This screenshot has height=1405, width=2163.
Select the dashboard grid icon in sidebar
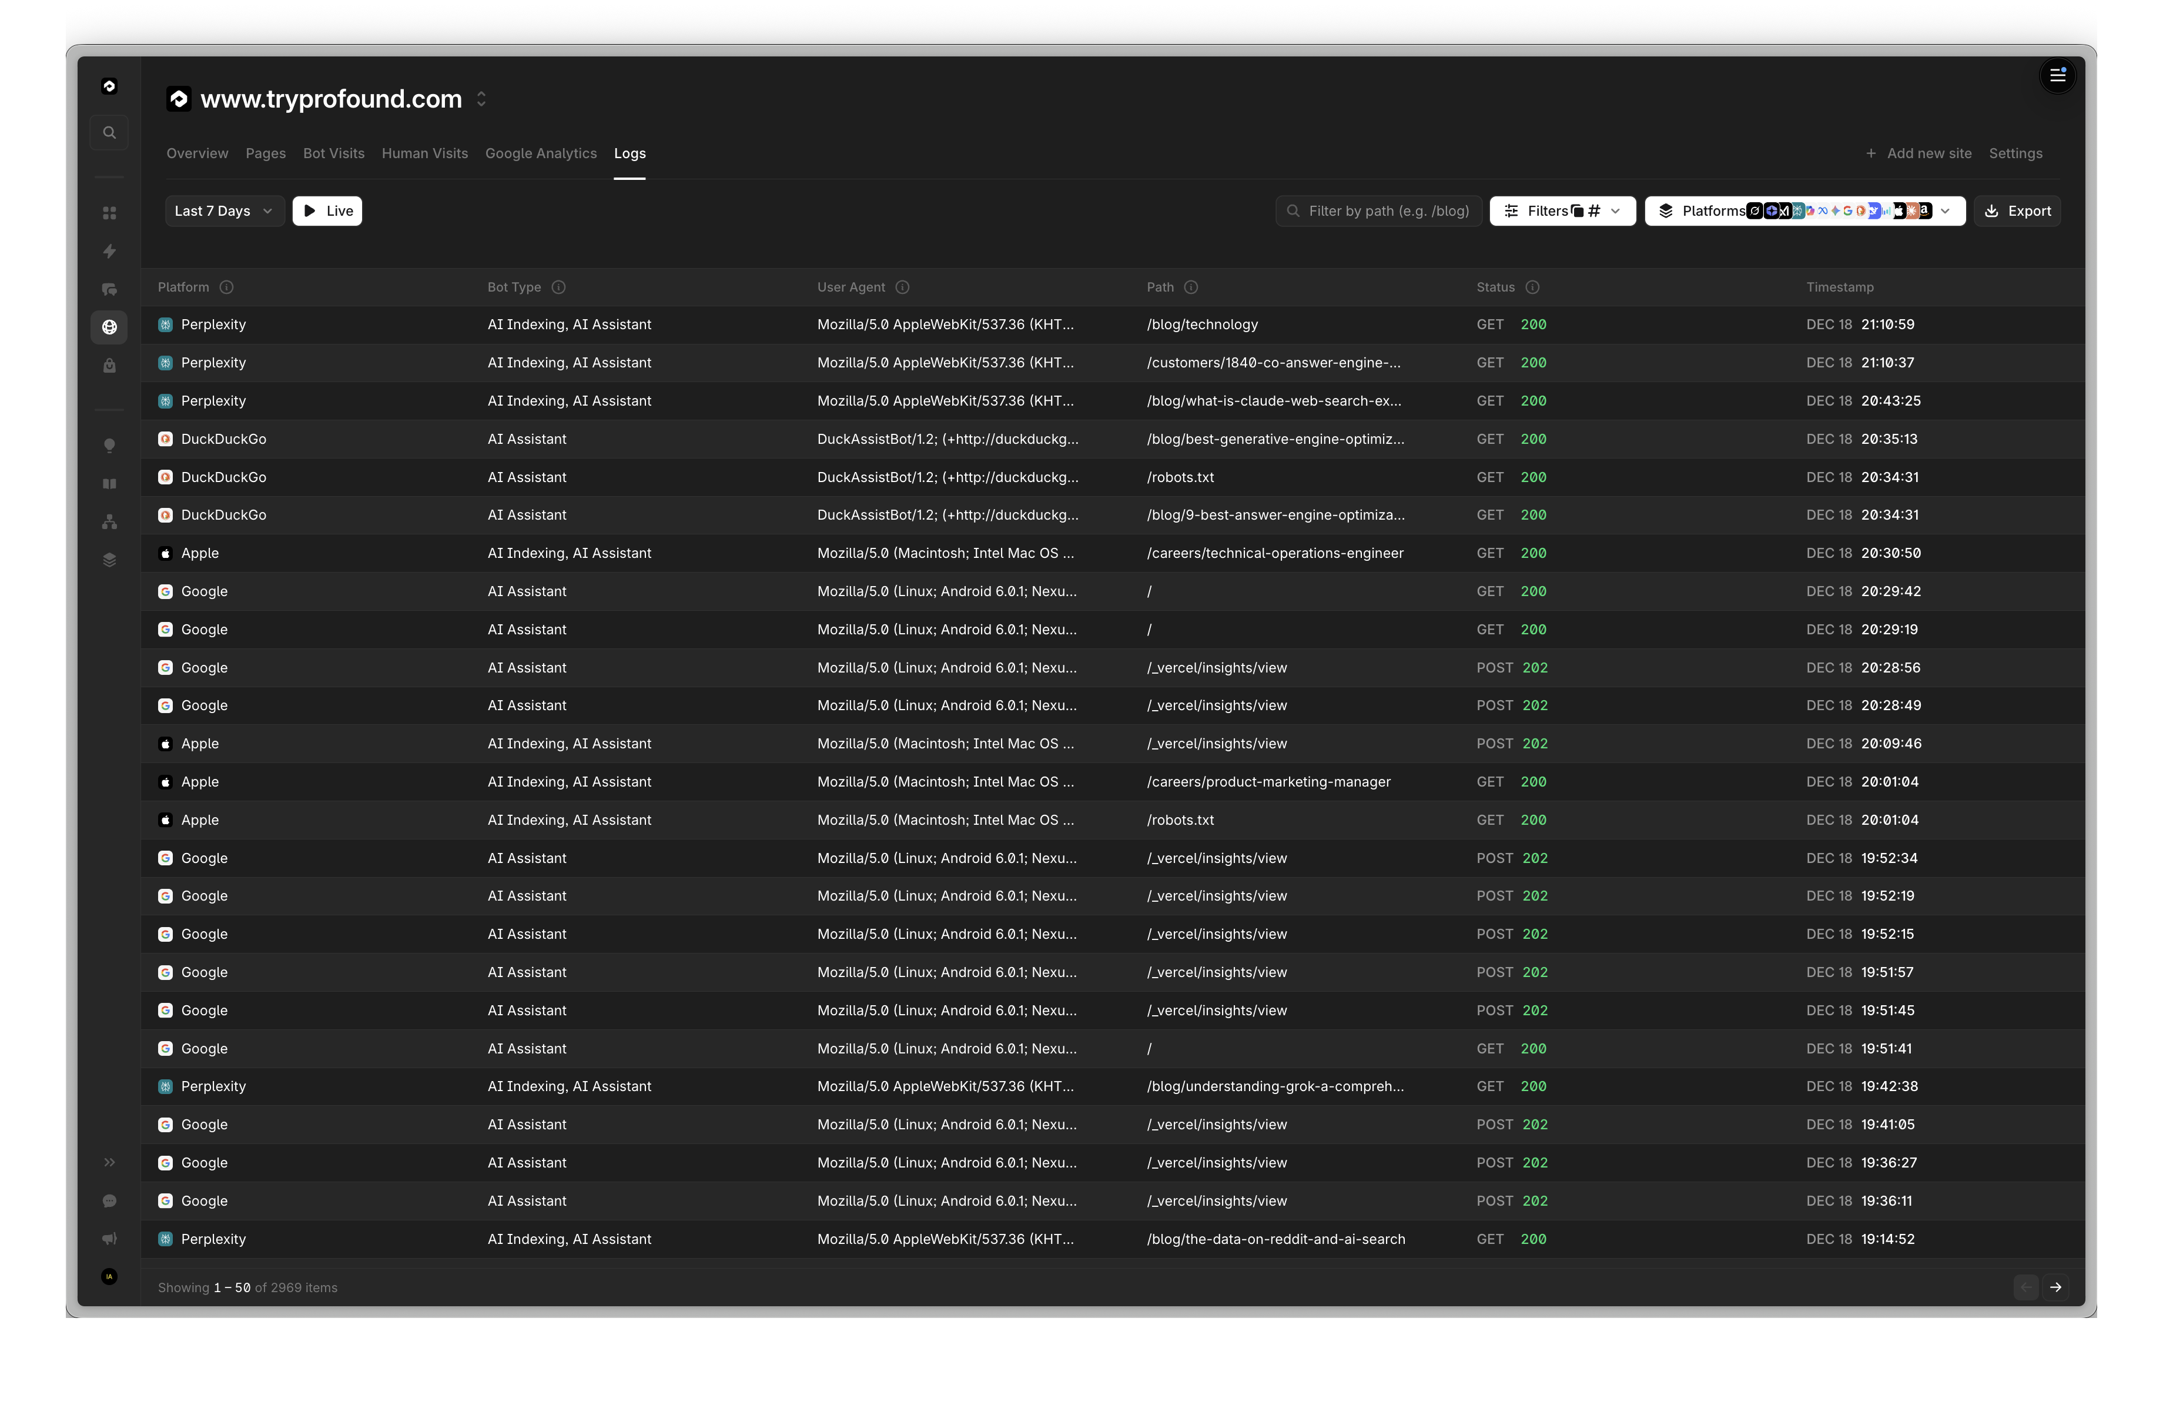coord(109,212)
